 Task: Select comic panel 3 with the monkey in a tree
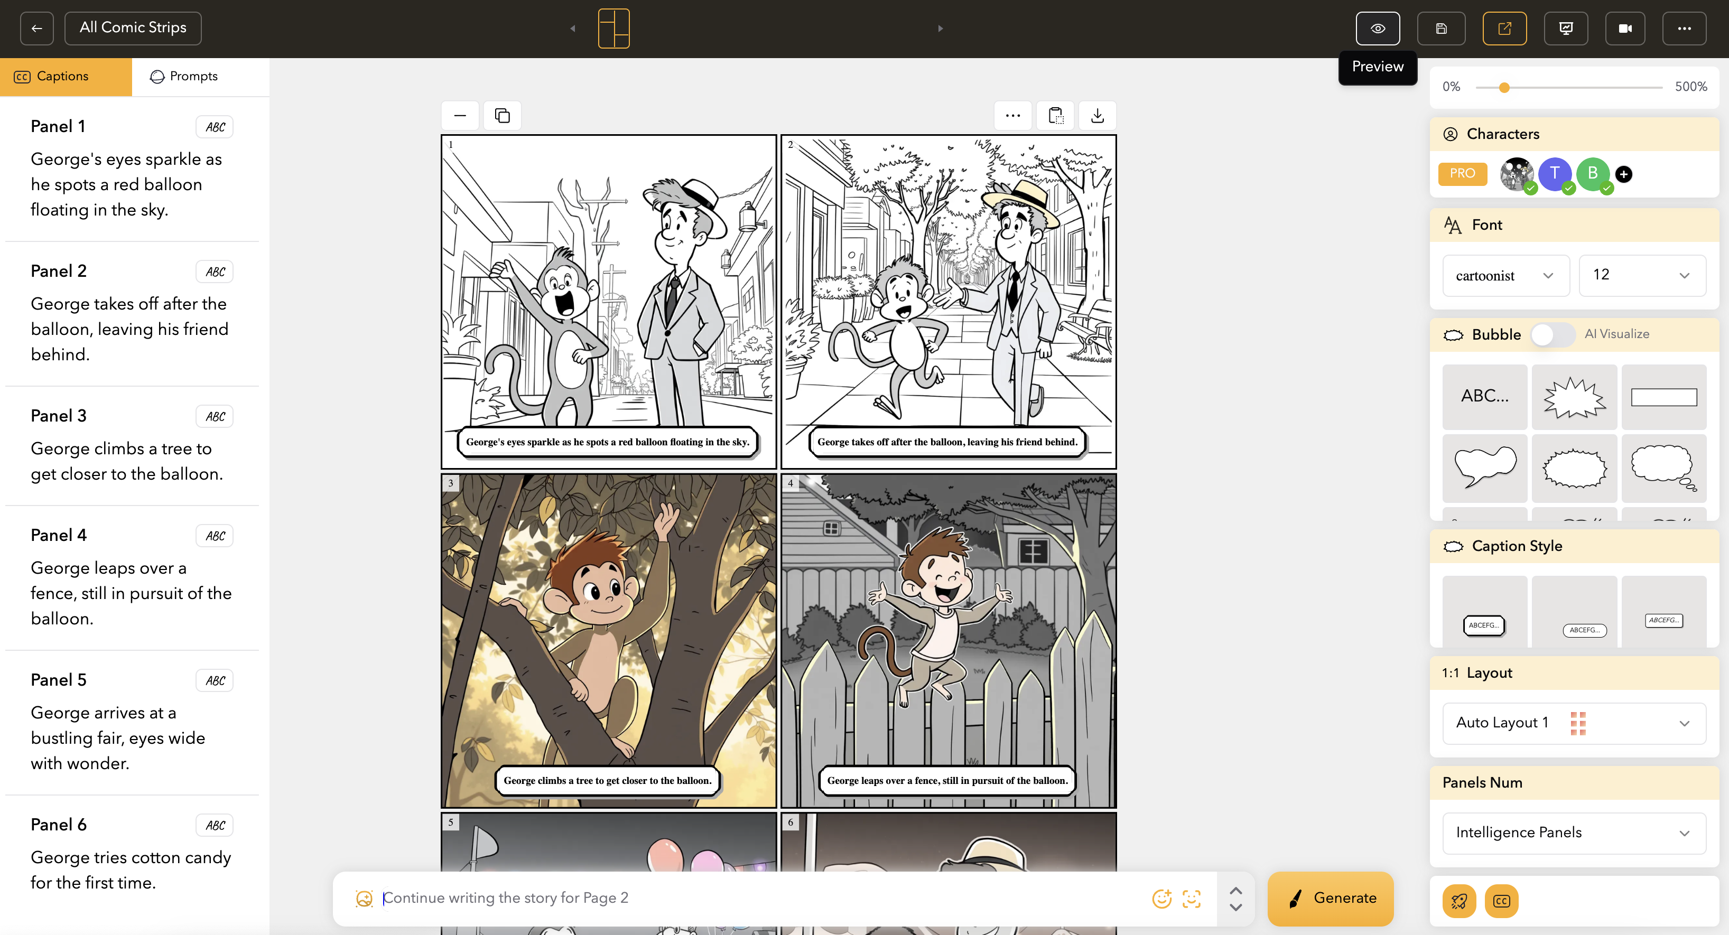tap(608, 640)
